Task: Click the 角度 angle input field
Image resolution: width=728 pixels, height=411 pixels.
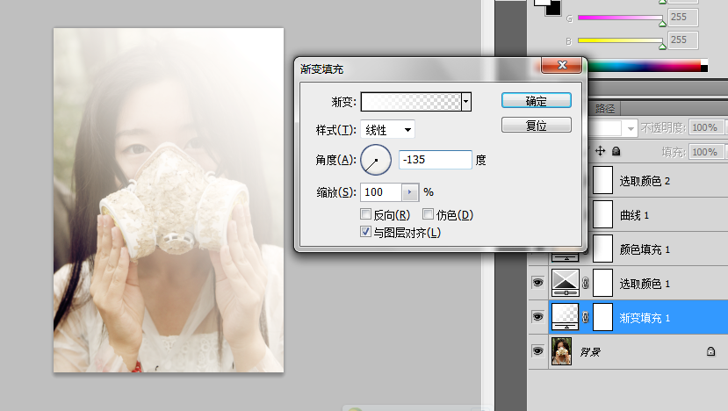Action: click(435, 160)
